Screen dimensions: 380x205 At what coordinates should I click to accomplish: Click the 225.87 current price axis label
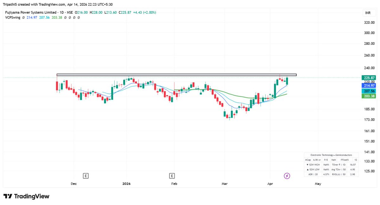point(368,78)
